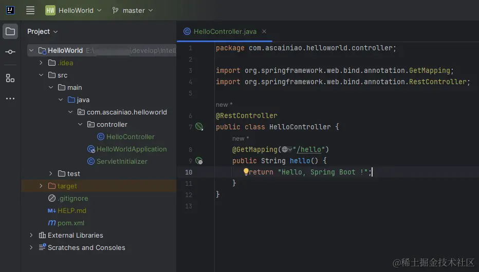Click the RestController import text
Image resolution: width=479 pixels, height=272 pixels.
coord(437,82)
